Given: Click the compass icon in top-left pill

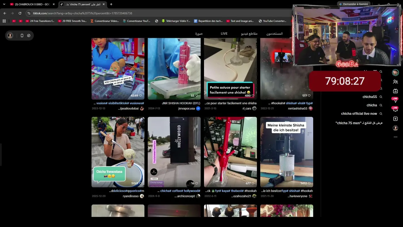Looking at the screenshot, I should pos(29,36).
